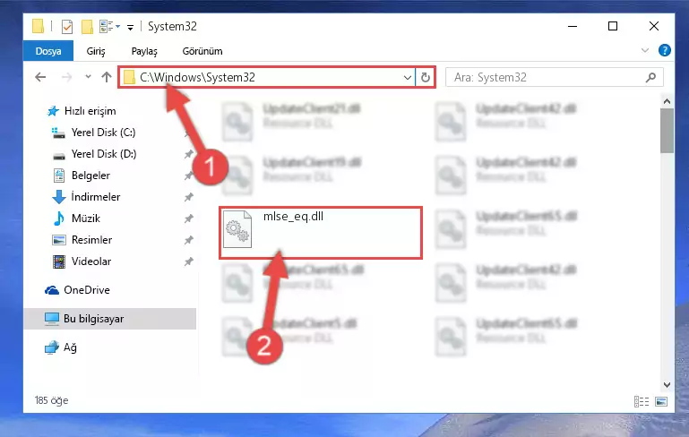This screenshot has height=437, width=689.
Task: Click the scrollbar up arrow
Action: click(667, 101)
